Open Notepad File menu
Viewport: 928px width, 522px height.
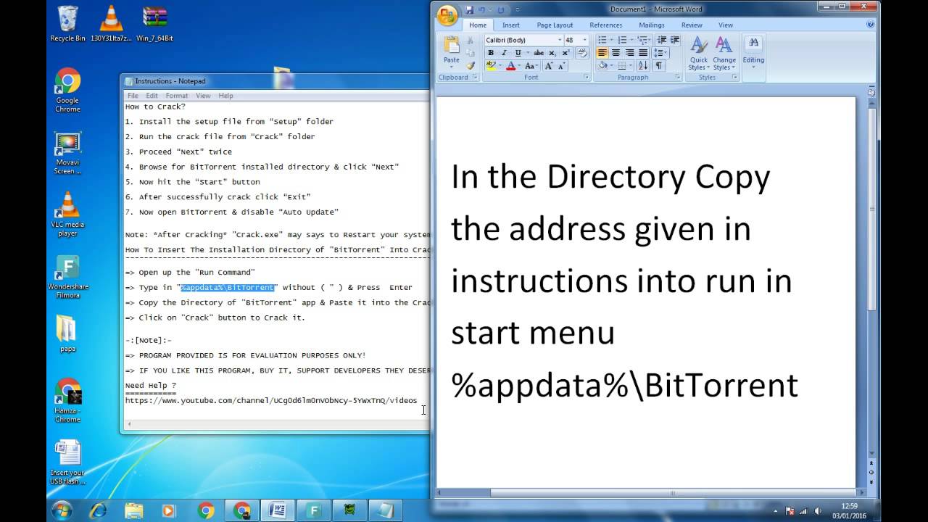(133, 96)
